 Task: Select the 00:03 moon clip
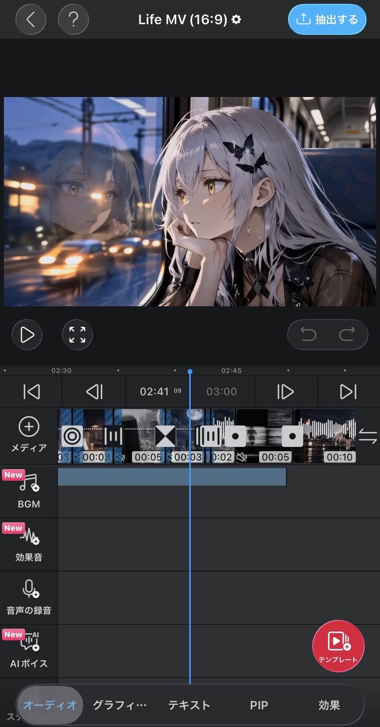coord(186,436)
